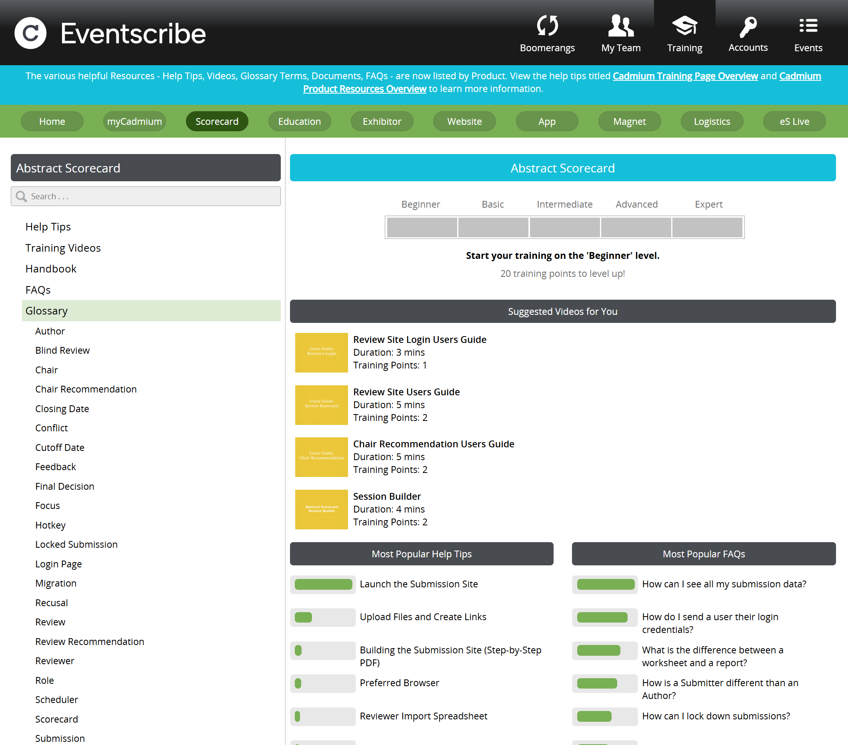Viewport: 848px width, 745px height.
Task: Open glossary term Migration
Action: coord(56,583)
